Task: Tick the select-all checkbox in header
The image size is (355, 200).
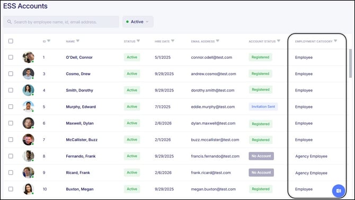Action: pos(11,41)
